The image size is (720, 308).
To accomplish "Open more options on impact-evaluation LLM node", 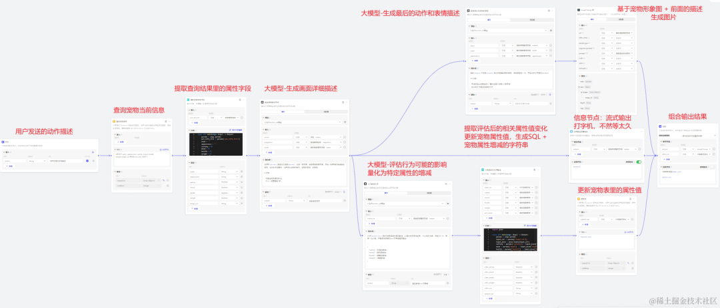I will [449, 184].
